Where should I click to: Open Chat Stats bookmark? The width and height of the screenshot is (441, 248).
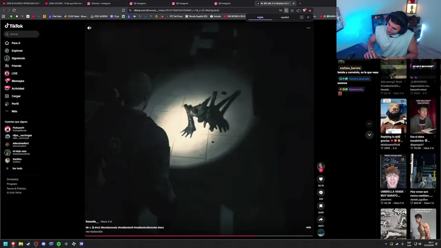pos(55,16)
